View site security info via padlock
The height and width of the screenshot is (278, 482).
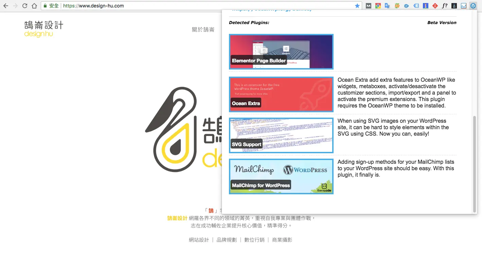tap(45, 6)
